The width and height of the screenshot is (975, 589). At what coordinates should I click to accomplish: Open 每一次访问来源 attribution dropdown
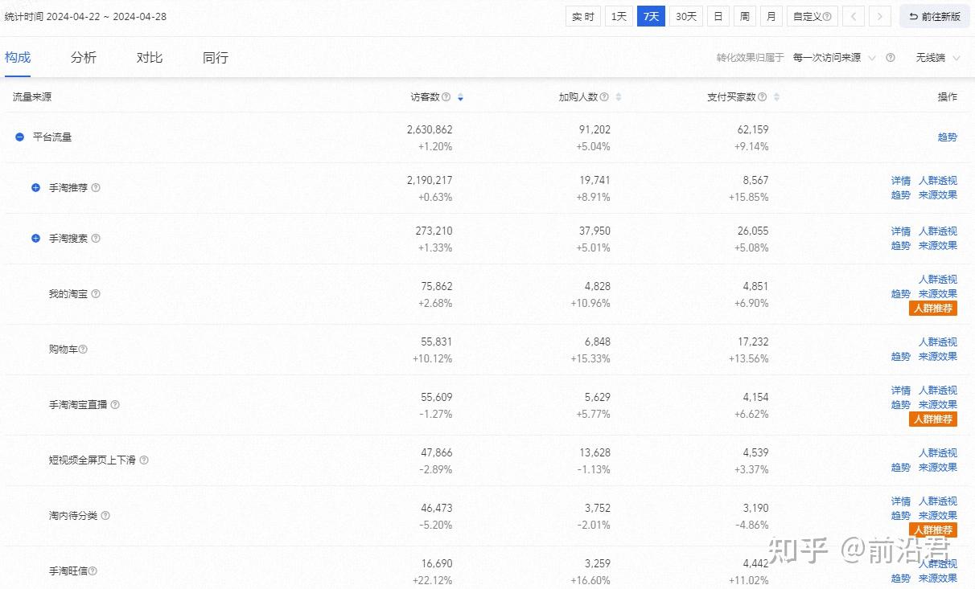tap(834, 58)
